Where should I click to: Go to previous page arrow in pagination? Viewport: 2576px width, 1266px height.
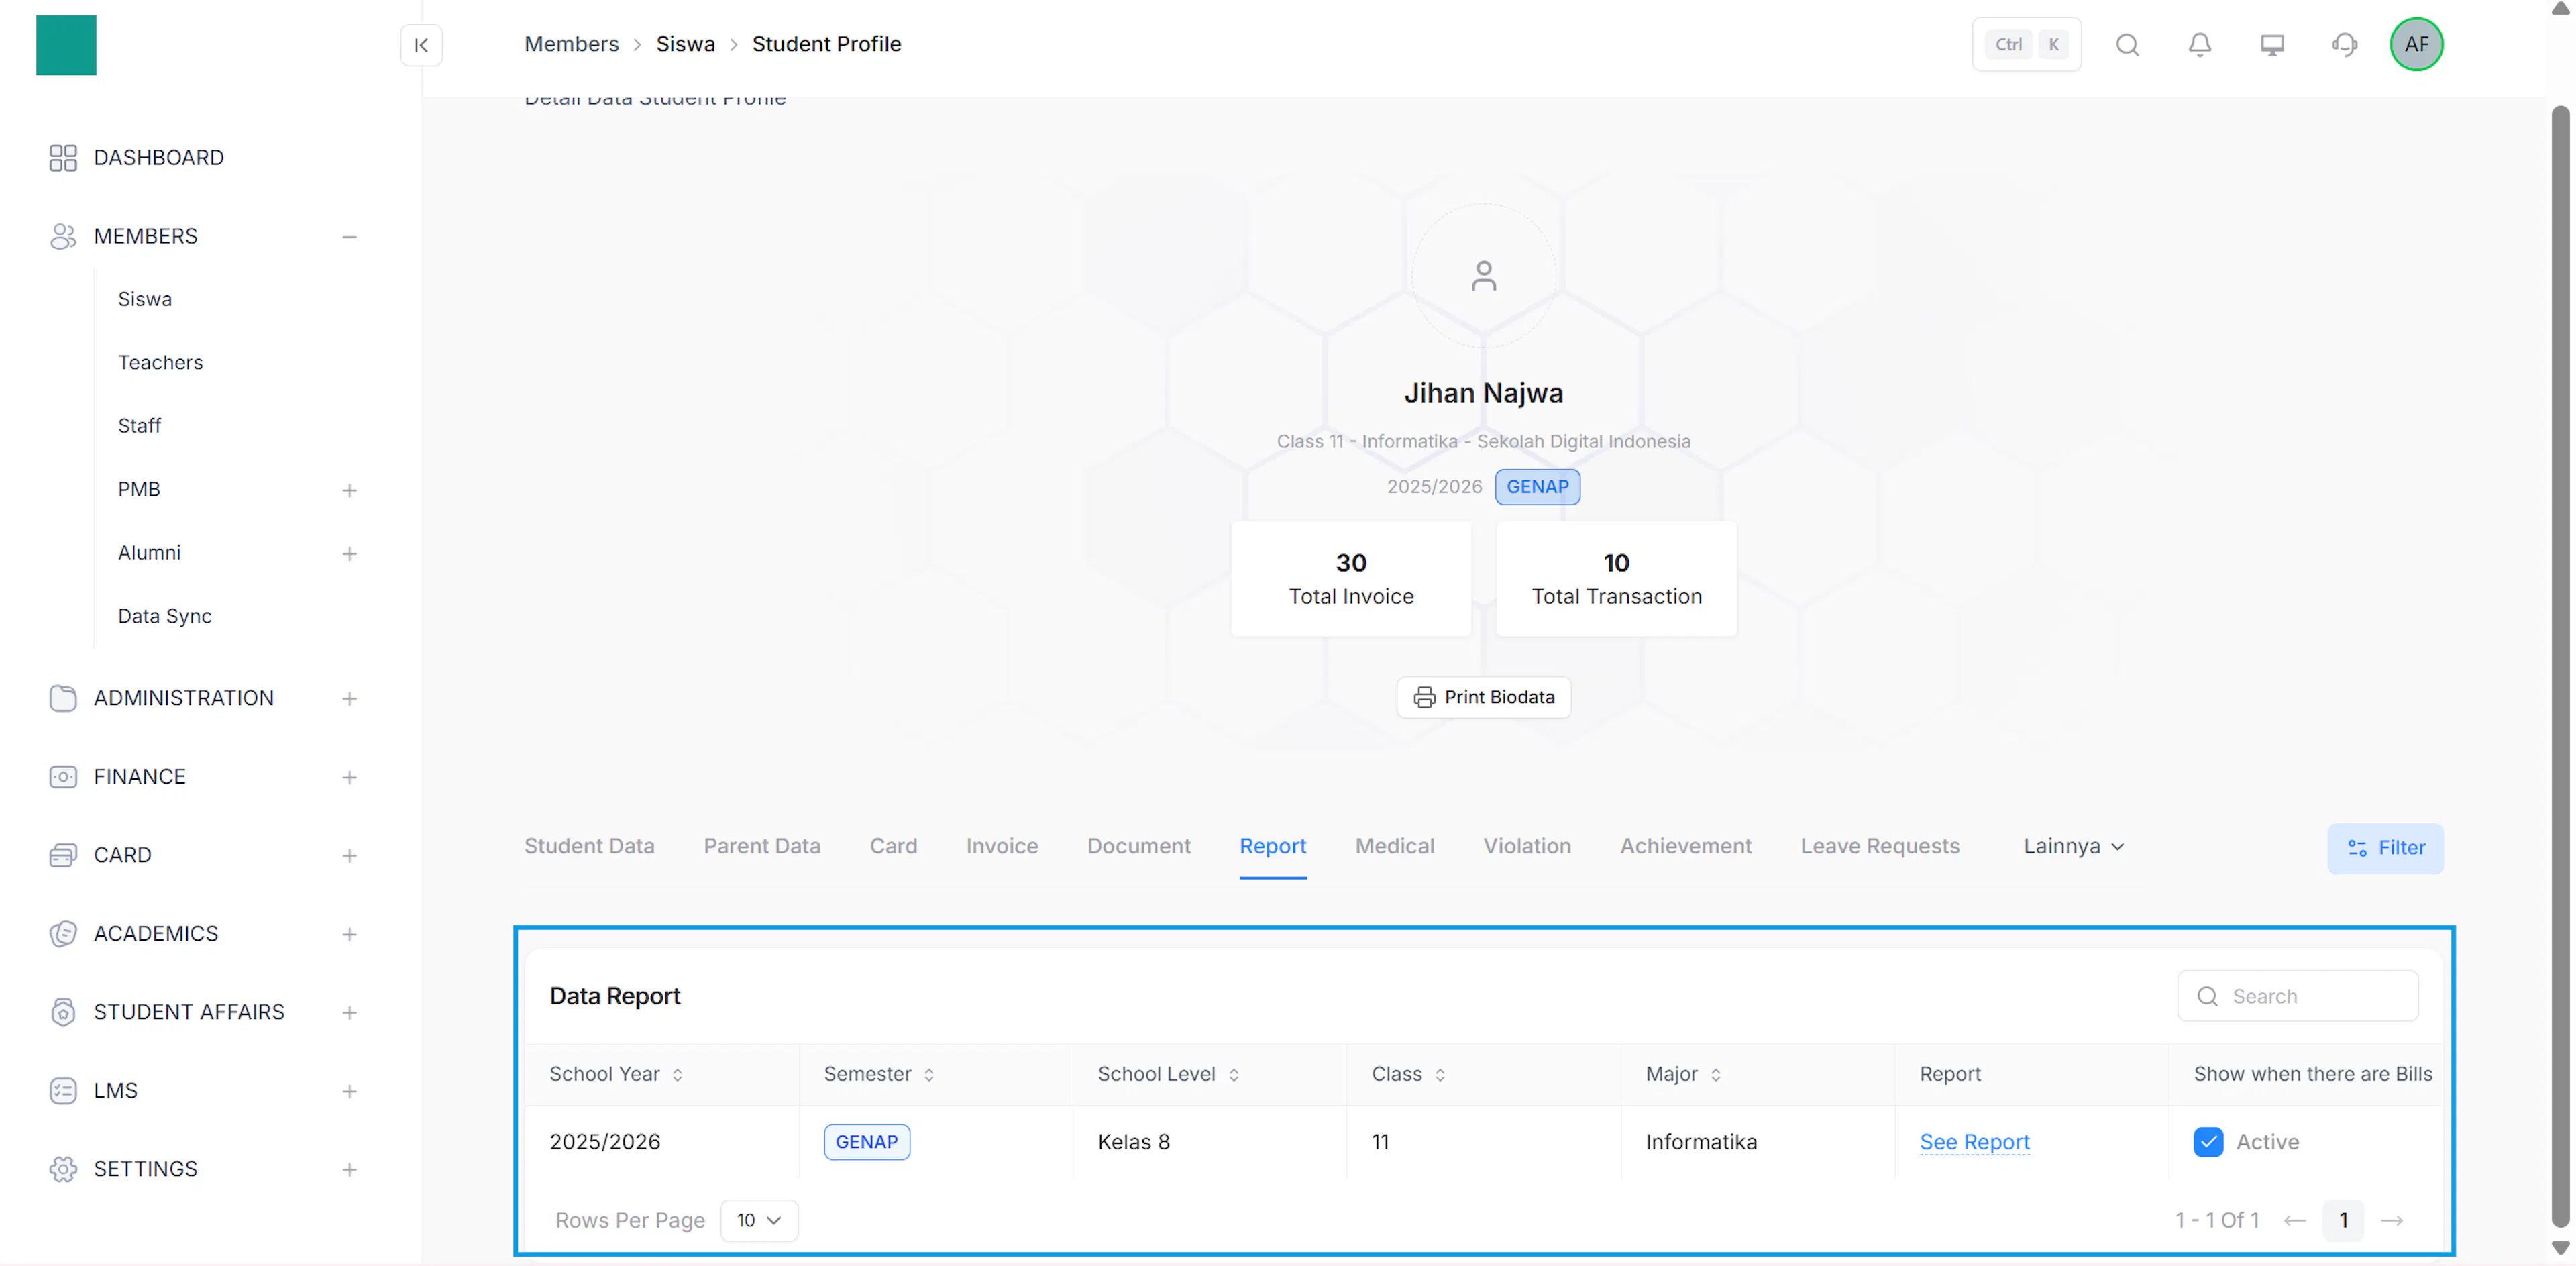2294,1221
